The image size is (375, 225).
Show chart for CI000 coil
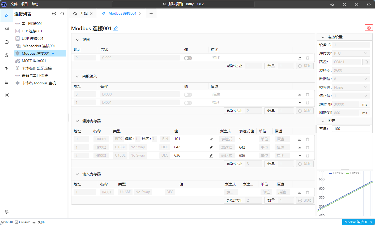click(x=300, y=58)
